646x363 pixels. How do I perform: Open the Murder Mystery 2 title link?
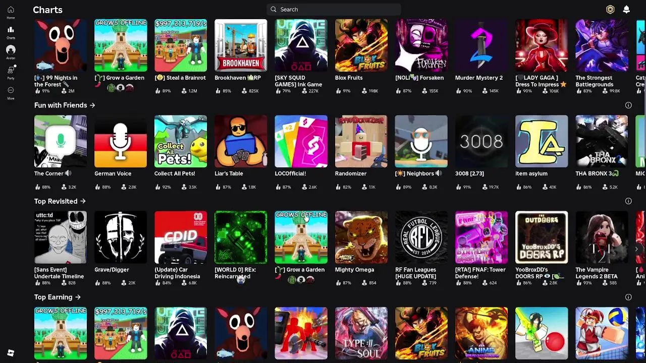point(479,78)
